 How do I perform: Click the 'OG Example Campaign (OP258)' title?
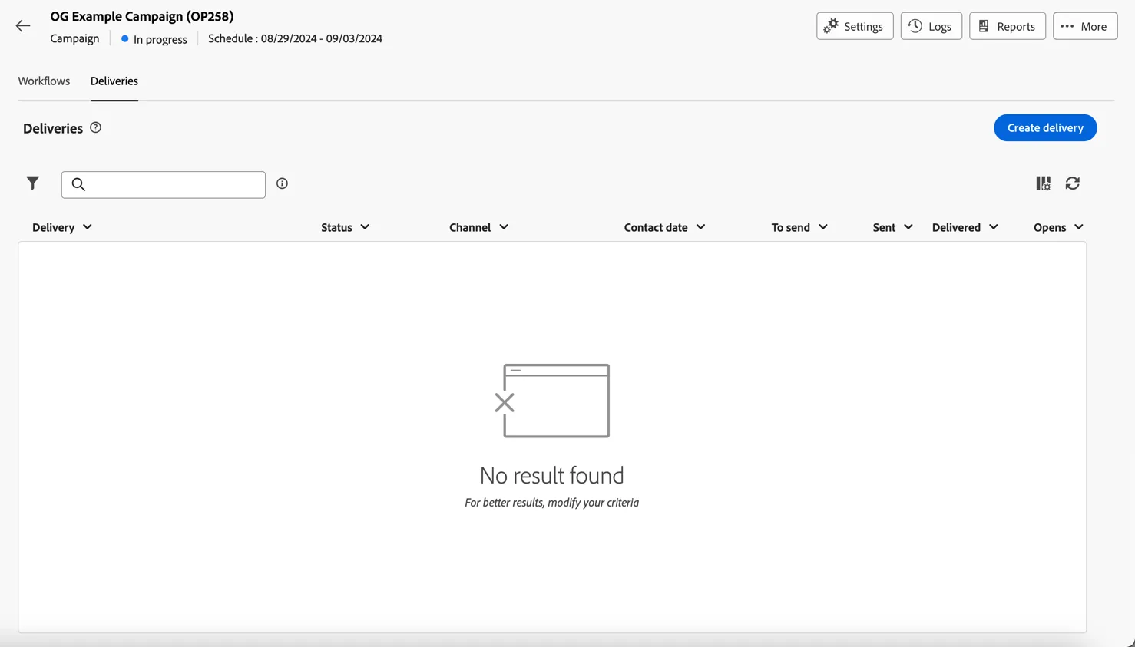142,16
